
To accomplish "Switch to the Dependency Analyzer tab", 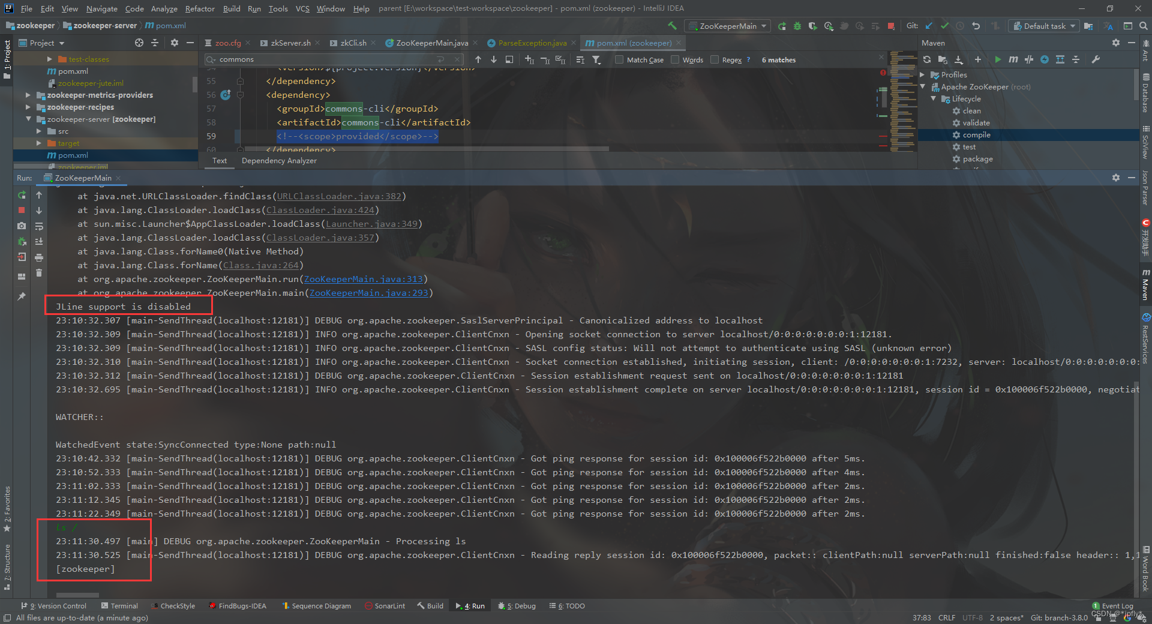I will pyautogui.click(x=279, y=160).
